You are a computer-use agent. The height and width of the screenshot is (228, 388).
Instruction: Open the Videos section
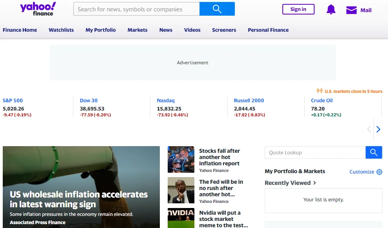pos(192,30)
